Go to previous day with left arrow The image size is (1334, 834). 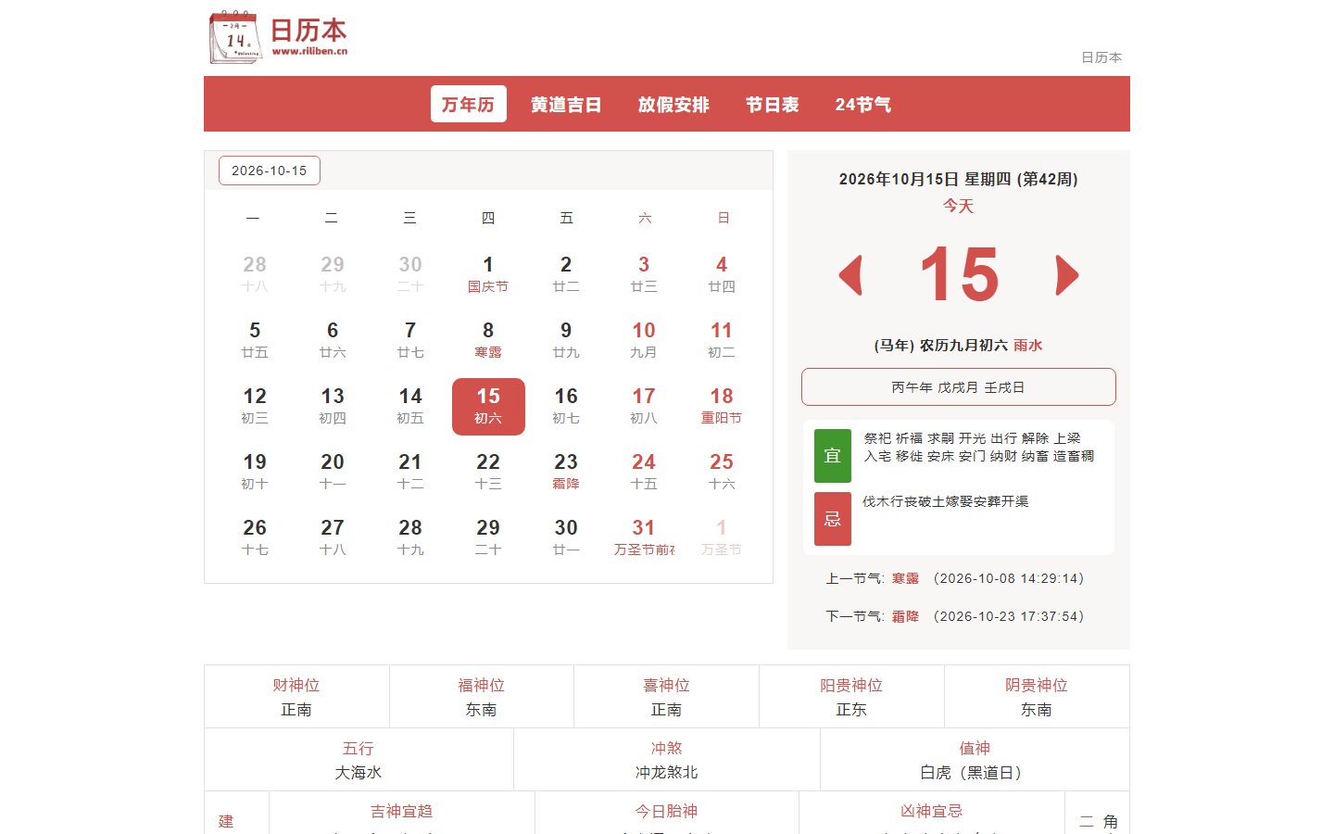[x=850, y=275]
